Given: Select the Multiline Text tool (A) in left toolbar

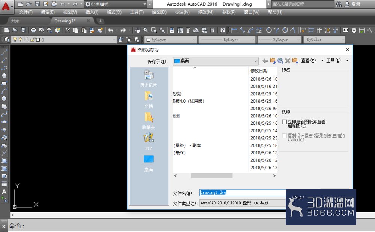Looking at the screenshot, I should coord(4,192).
